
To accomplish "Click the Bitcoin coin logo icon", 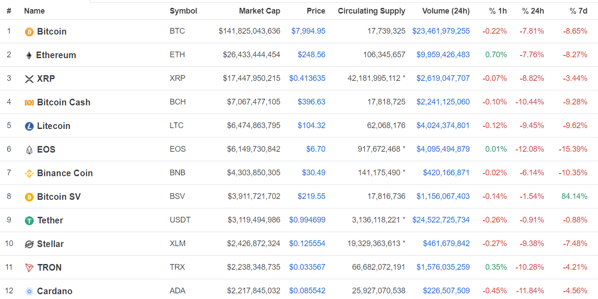I will pyautogui.click(x=29, y=32).
